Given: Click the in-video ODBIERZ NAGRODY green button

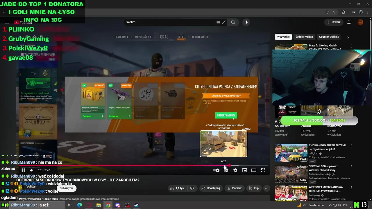Looking at the screenshot, I should (226, 115).
